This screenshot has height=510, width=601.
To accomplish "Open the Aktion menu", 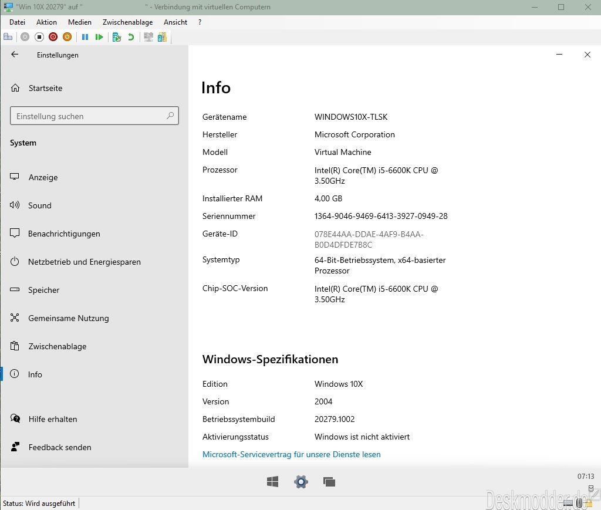I will tap(46, 22).
